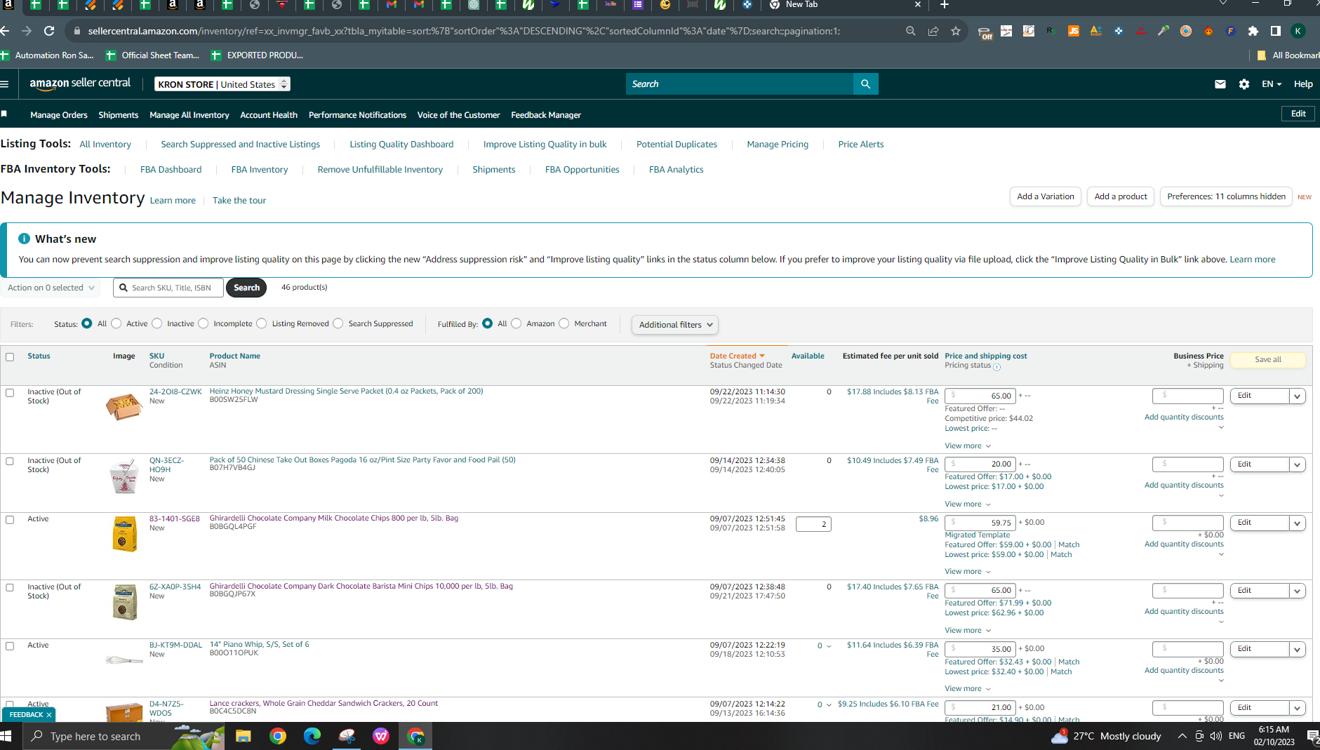Click the Pricing status info icon

click(x=996, y=367)
